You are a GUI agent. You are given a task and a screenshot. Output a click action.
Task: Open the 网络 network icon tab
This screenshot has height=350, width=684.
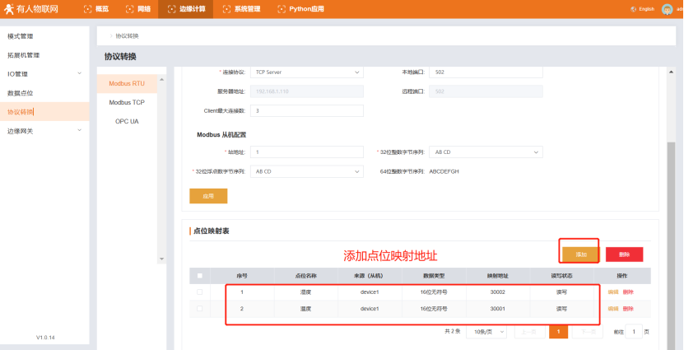[129, 9]
